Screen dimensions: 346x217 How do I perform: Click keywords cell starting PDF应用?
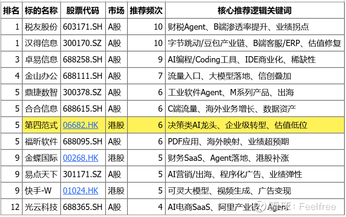pos(255,141)
